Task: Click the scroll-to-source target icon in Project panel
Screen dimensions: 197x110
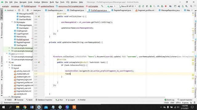Action: [19, 10]
